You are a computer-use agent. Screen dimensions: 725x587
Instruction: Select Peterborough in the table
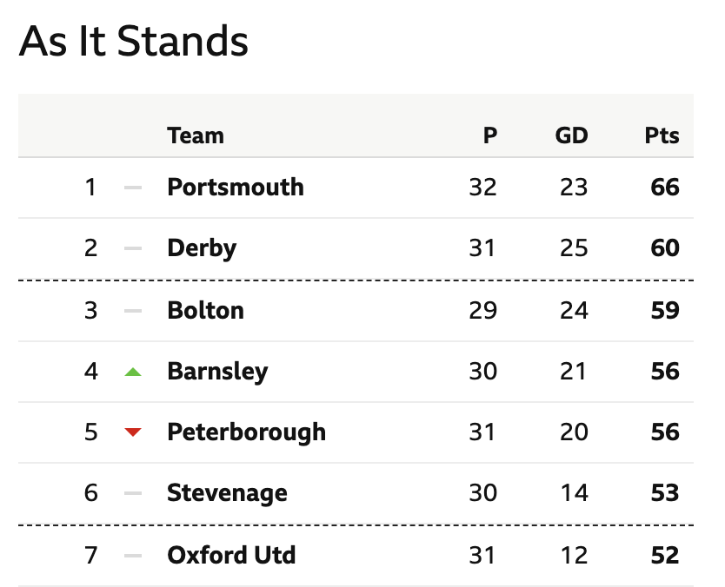[246, 432]
